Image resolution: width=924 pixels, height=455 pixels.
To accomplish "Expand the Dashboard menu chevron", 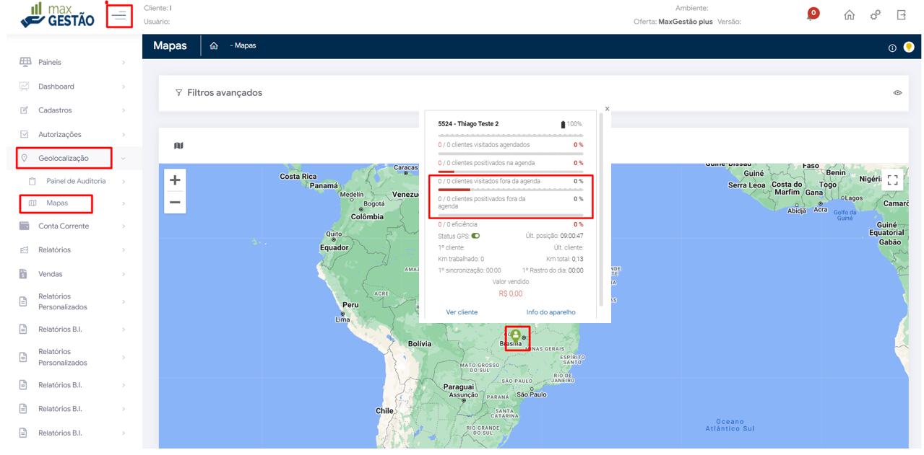I will 124,87.
